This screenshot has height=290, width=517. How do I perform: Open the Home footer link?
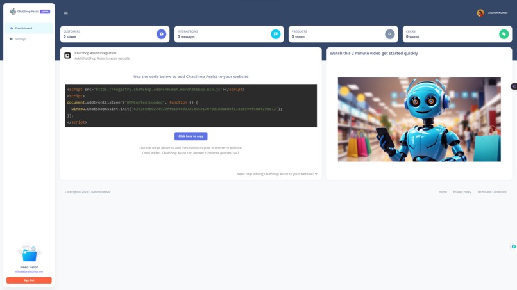pyautogui.click(x=443, y=192)
